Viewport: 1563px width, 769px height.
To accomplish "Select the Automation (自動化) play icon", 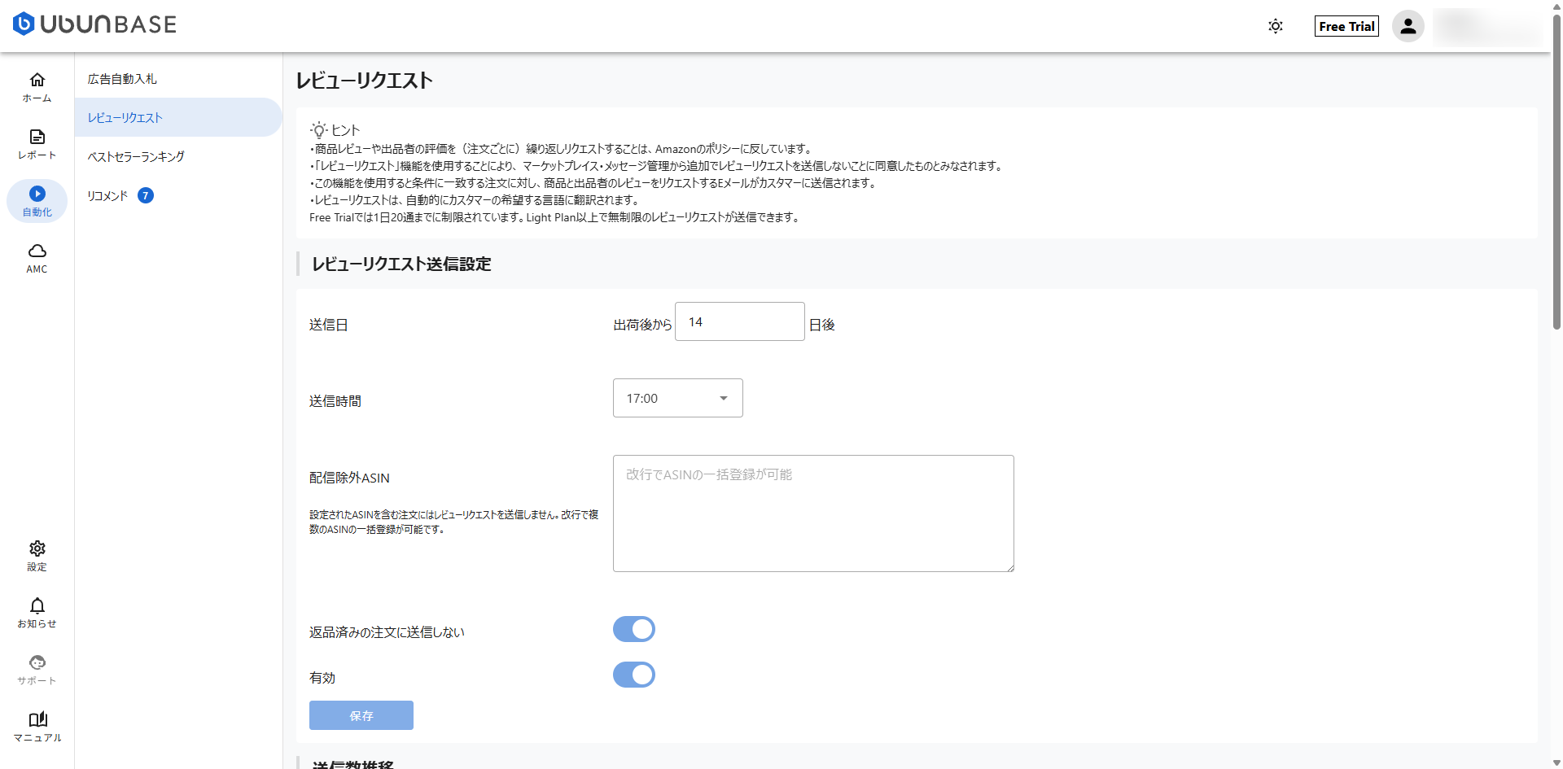I will tap(37, 194).
